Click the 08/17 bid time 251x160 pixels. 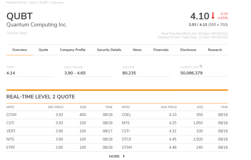[x=108, y=131]
